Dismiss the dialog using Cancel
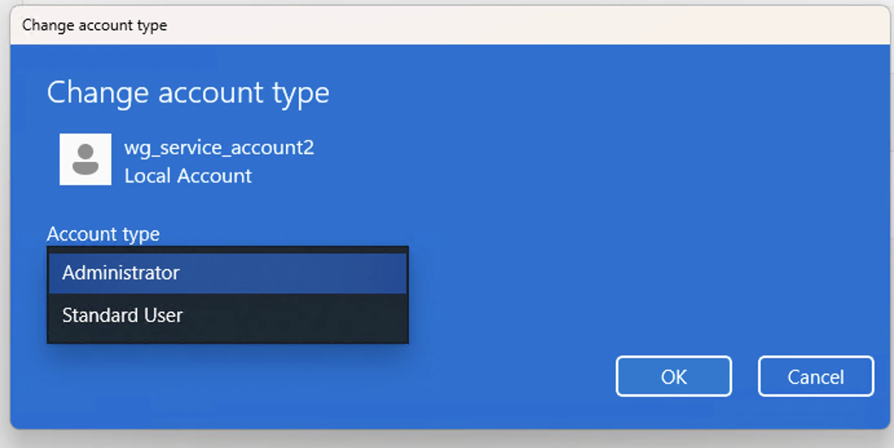Viewport: 894px width, 448px height. coord(815,376)
